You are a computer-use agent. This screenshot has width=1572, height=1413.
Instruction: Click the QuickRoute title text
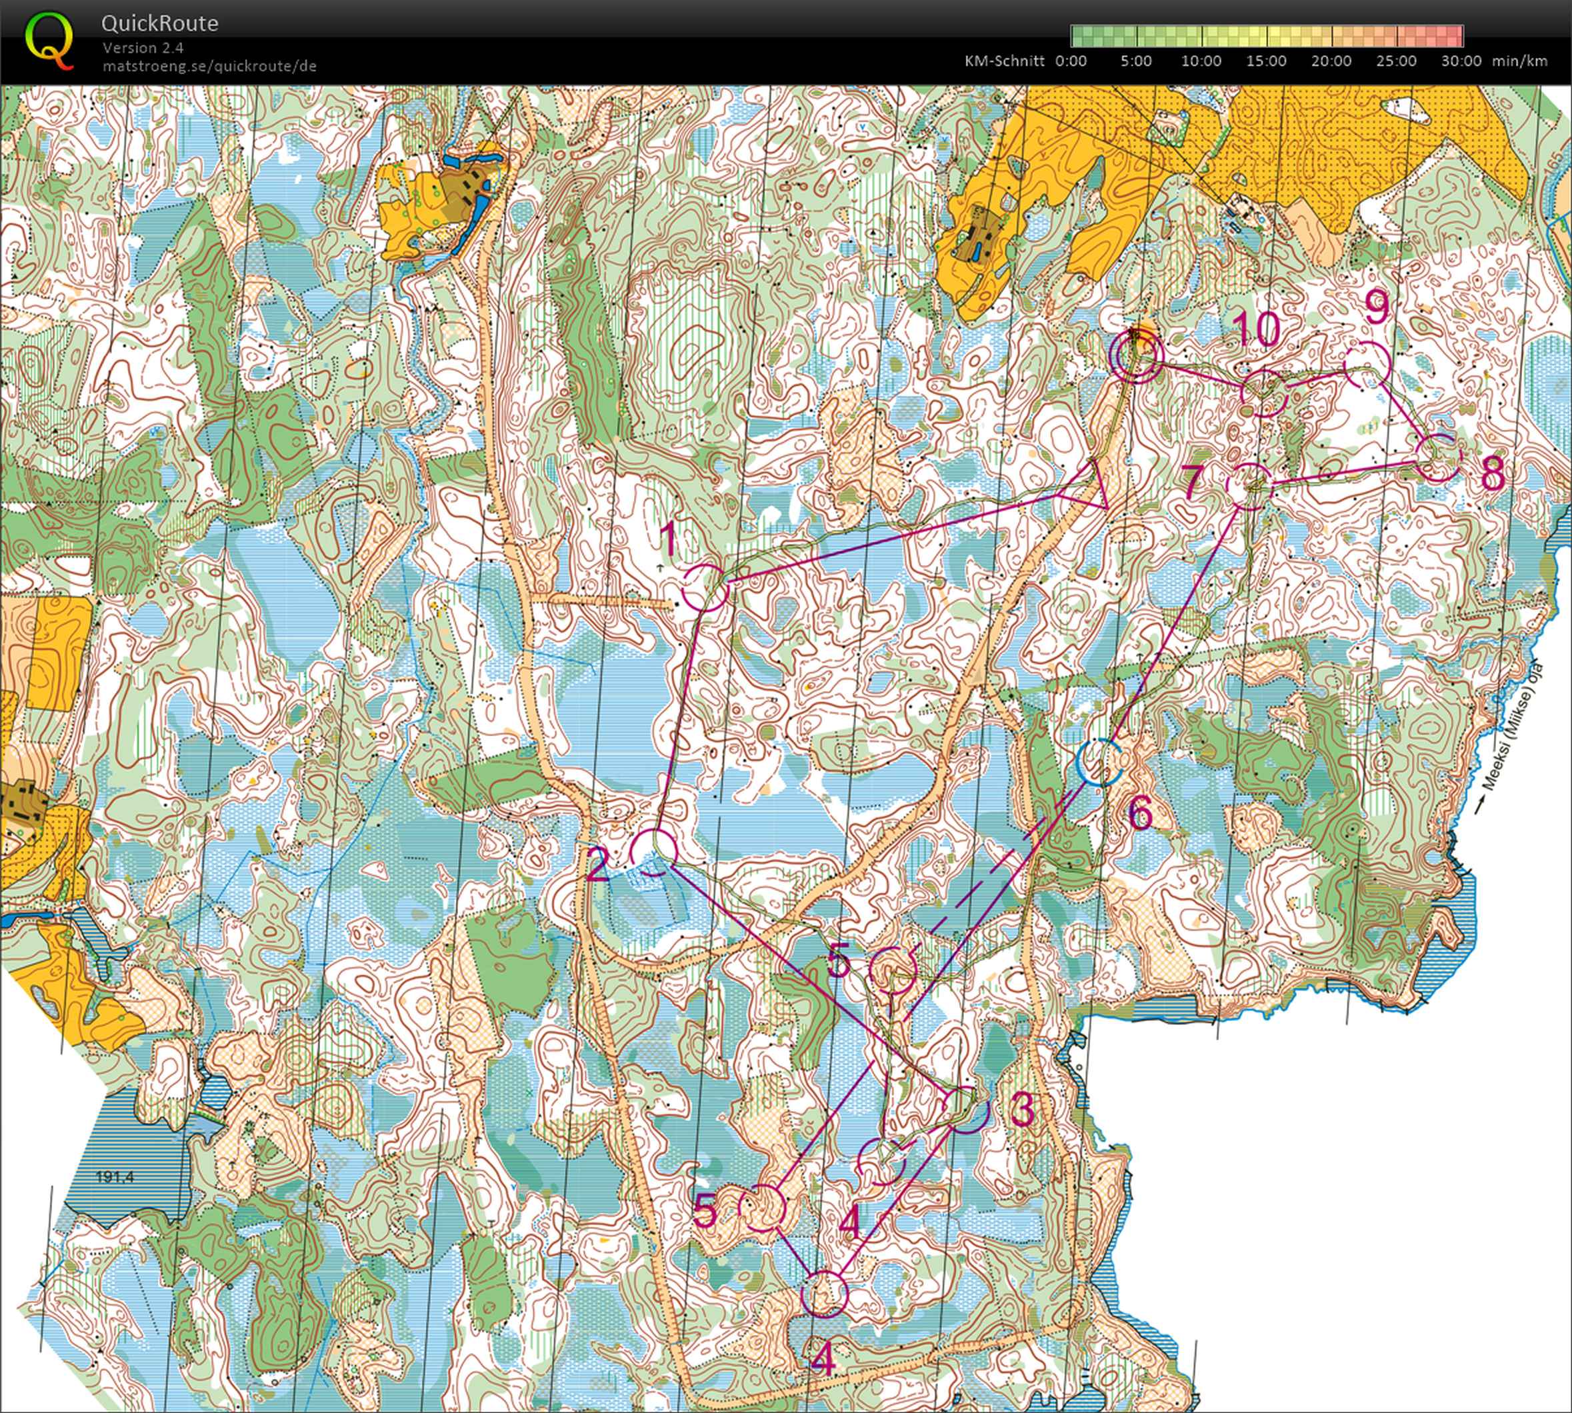click(x=159, y=23)
